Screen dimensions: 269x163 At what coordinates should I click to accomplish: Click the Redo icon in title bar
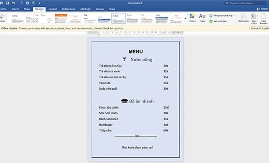(21, 3)
